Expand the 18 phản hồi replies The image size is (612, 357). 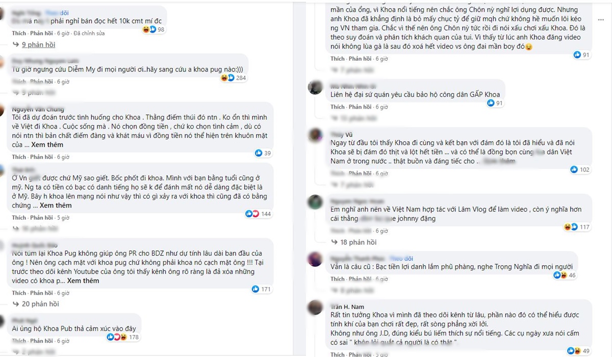358,242
